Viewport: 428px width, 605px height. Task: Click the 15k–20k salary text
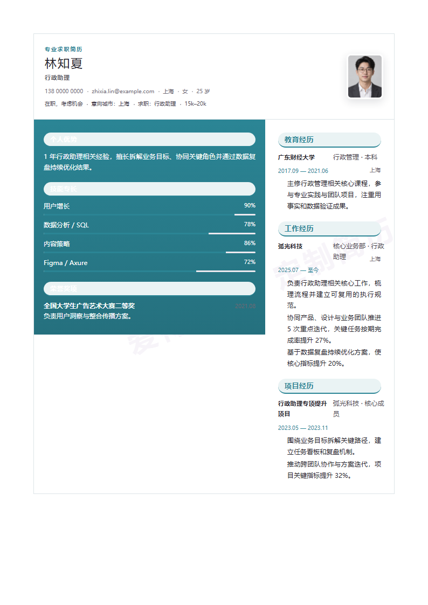click(195, 104)
